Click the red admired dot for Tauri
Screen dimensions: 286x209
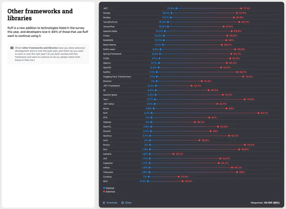click(x=245, y=99)
